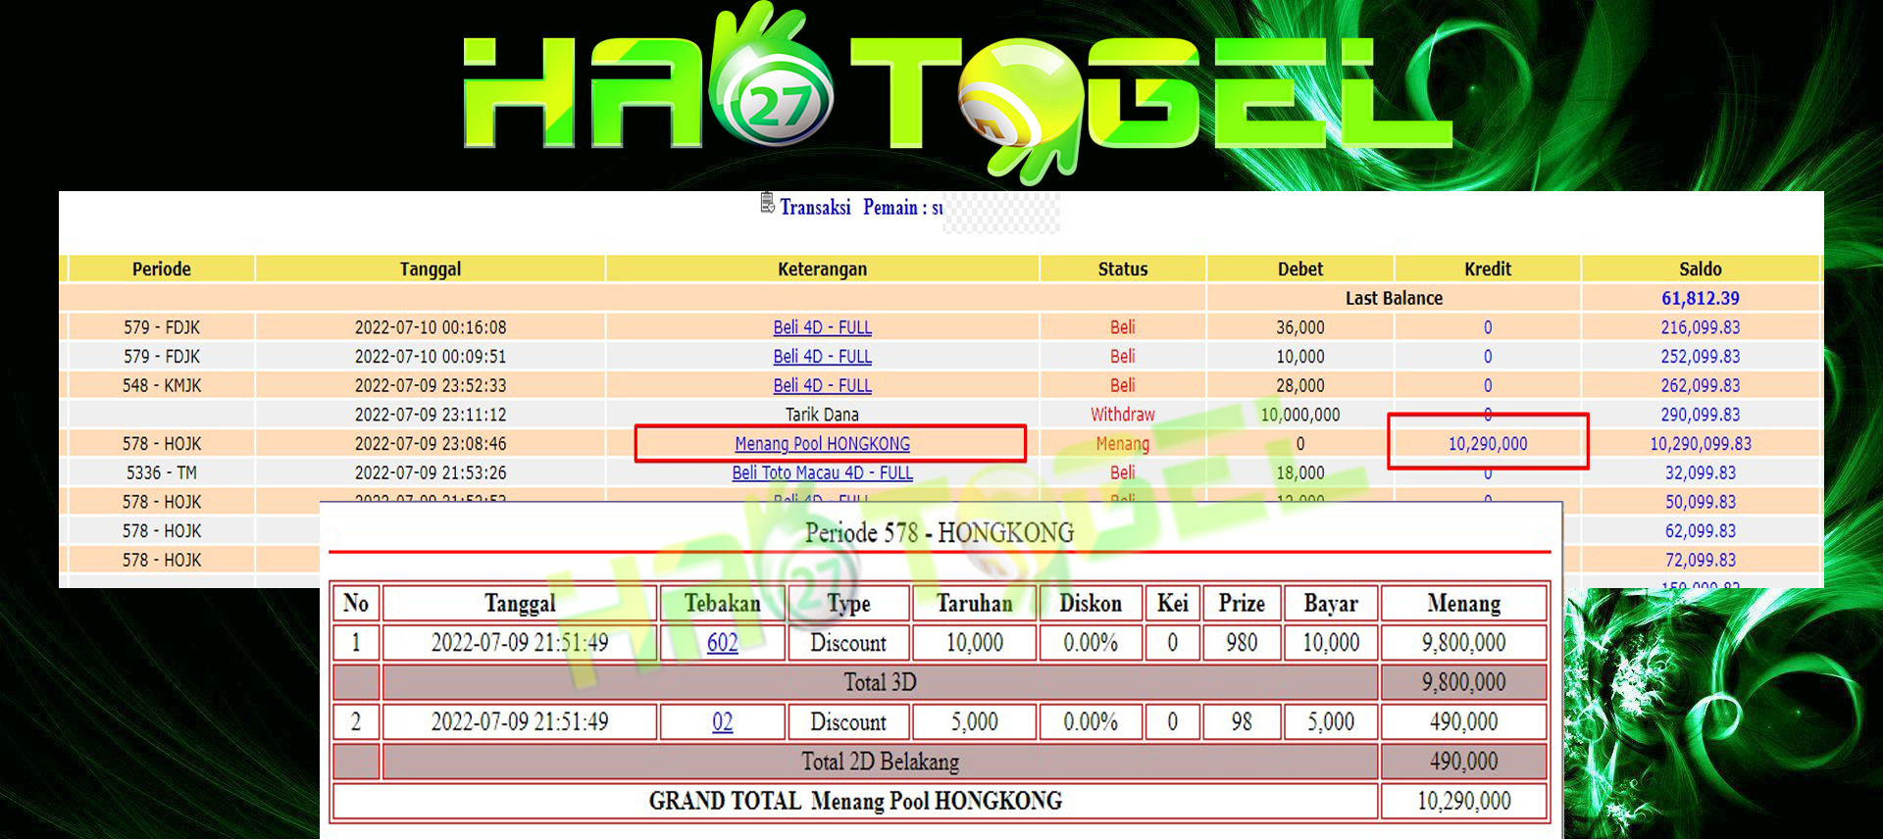Click the Debet column header
Screen dimensions: 1883x839
point(1299,269)
